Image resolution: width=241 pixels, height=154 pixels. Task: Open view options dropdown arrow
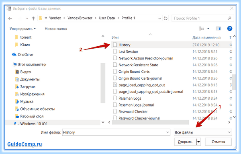(x=208, y=29)
